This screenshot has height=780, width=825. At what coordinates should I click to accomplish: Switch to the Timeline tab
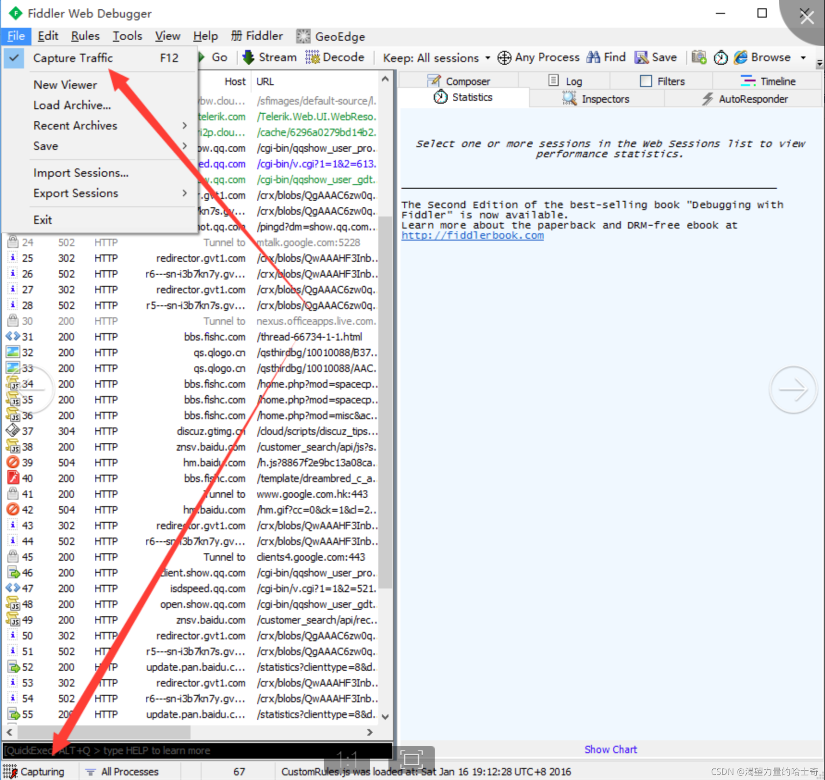767,81
